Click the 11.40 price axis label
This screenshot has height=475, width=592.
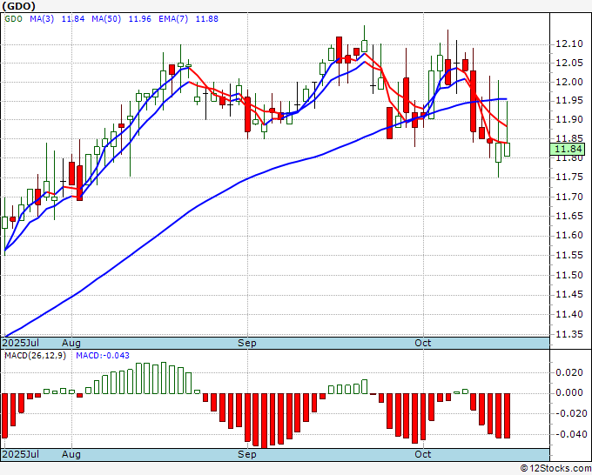569,314
